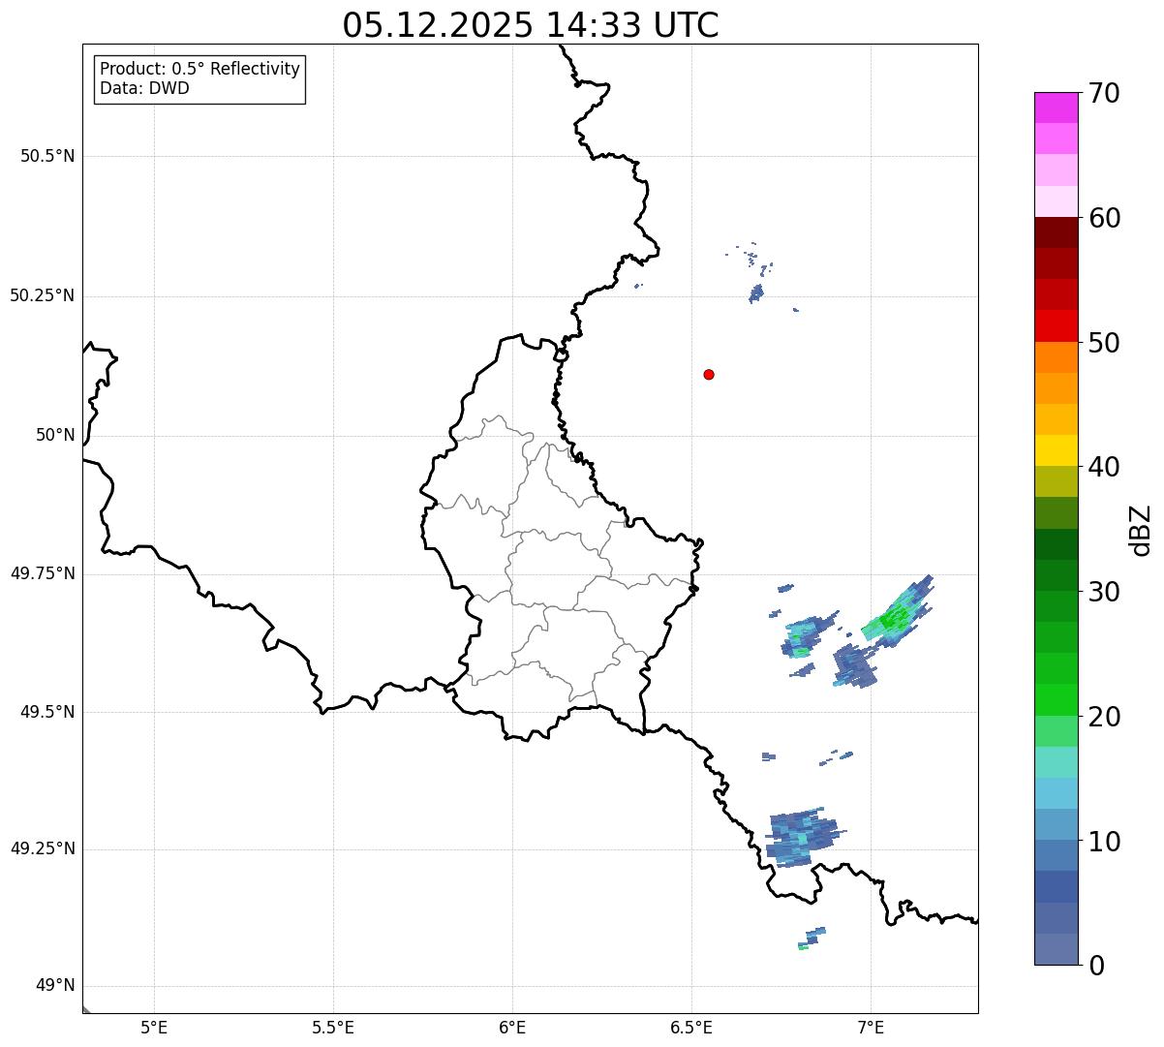Click the Product: 0.5° Reflectivity label

tap(199, 69)
